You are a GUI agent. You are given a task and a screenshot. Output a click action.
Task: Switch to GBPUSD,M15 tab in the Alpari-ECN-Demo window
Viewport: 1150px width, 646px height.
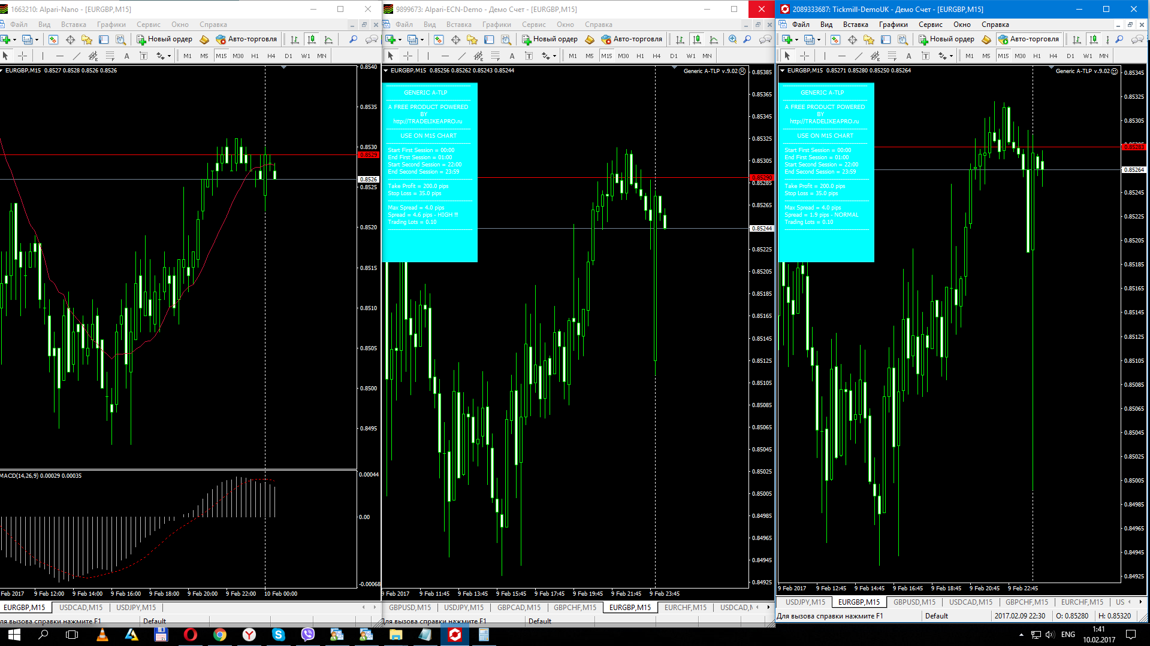pyautogui.click(x=410, y=607)
